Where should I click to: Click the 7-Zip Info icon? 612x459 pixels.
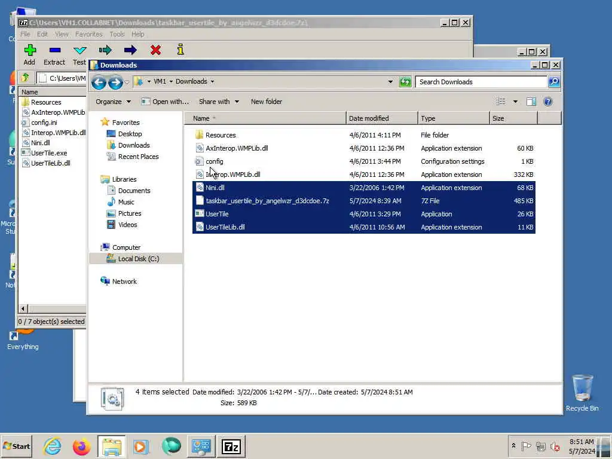tap(180, 50)
